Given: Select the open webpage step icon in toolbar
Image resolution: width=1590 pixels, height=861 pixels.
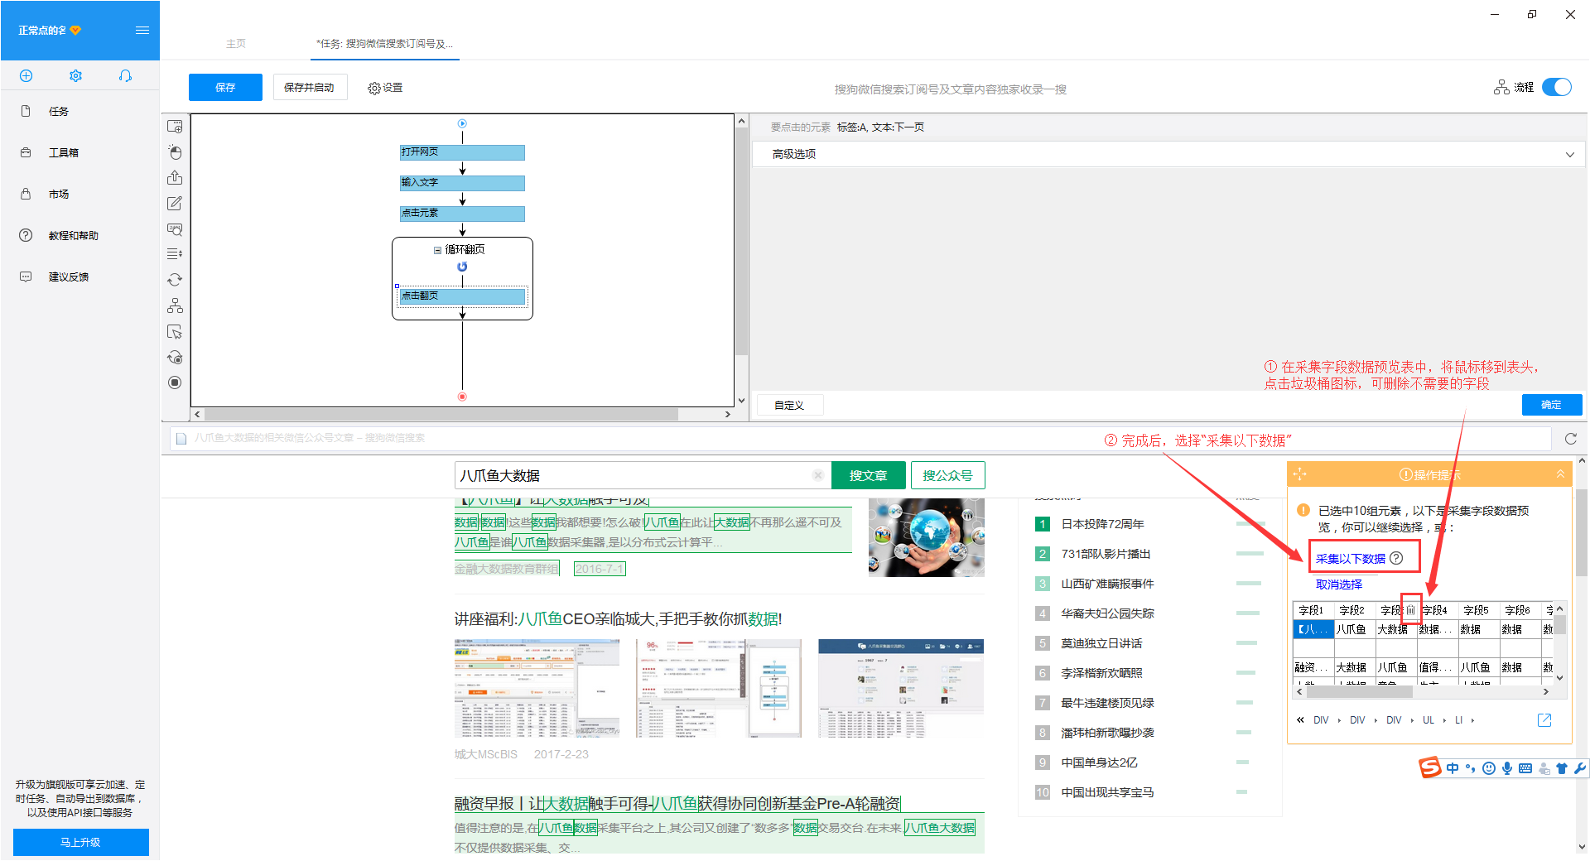Looking at the screenshot, I should (175, 126).
